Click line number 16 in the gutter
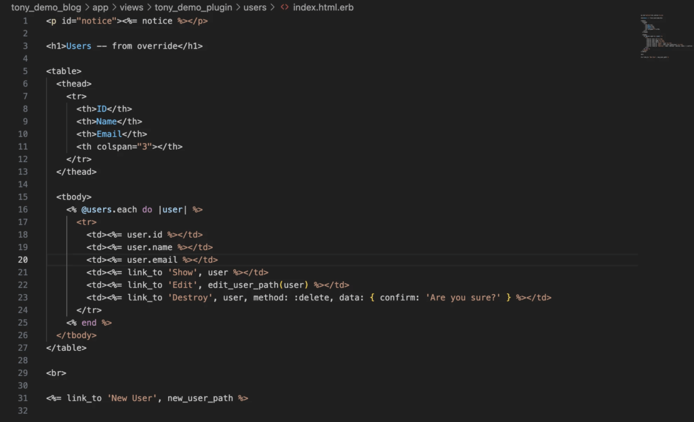694x422 pixels. tap(22, 210)
